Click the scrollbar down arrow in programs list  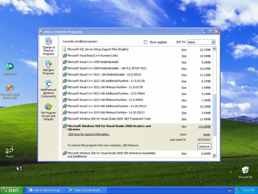(x=214, y=155)
